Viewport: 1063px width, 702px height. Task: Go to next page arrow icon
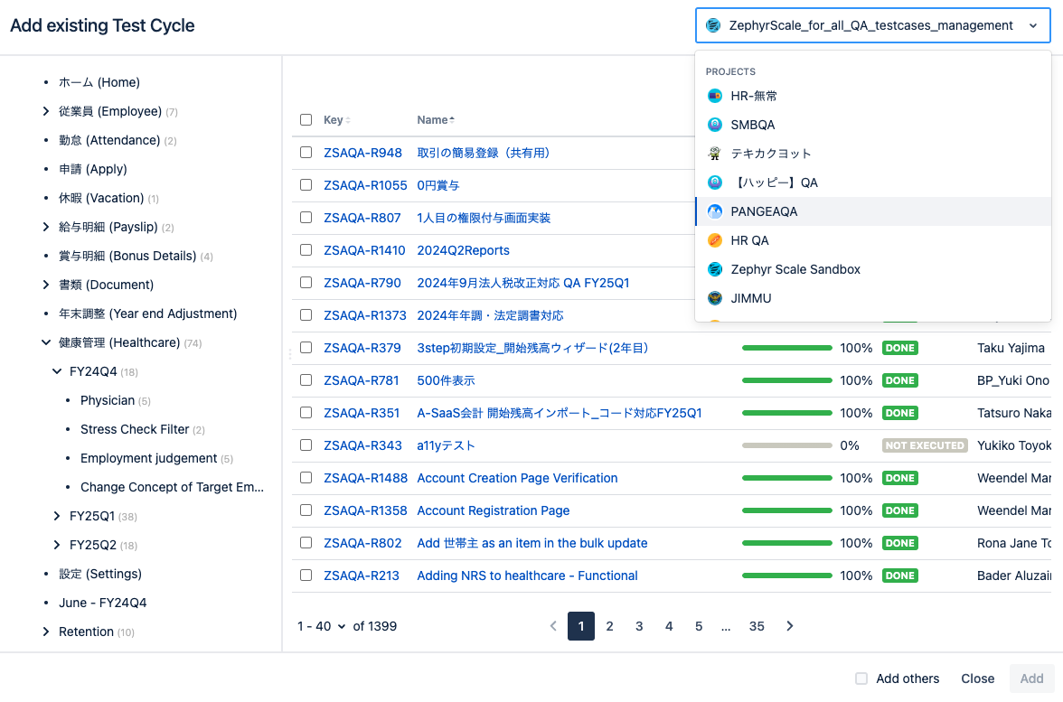[789, 626]
